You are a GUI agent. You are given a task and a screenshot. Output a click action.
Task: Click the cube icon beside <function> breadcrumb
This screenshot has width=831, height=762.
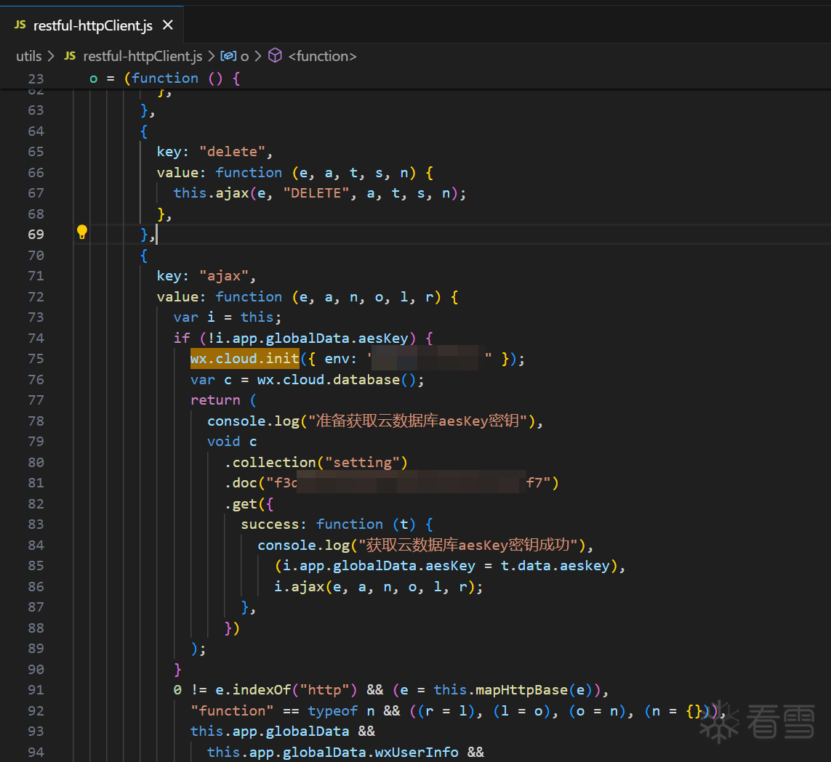275,56
